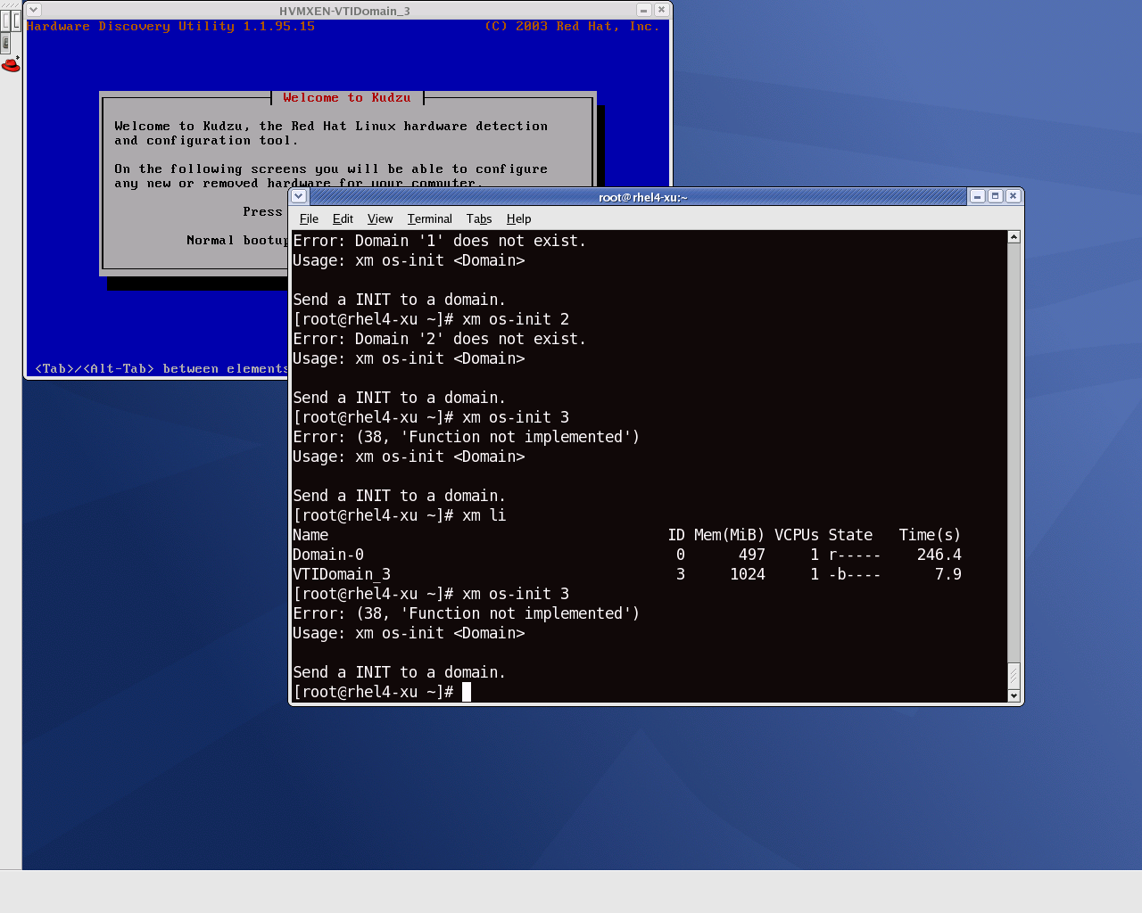Open the View menu in terminal
The width and height of the screenshot is (1142, 913).
click(x=380, y=218)
